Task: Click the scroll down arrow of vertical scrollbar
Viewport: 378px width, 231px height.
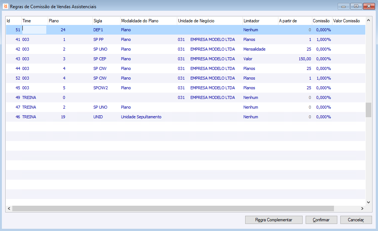Action: [x=368, y=202]
